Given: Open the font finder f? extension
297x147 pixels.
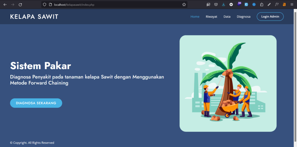Looking at the screenshot, I should tap(277, 5).
